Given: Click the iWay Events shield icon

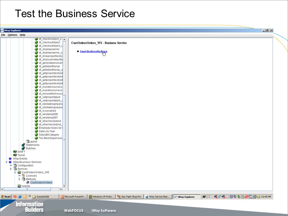Looking at the screenshot, I should (x=10, y=158).
